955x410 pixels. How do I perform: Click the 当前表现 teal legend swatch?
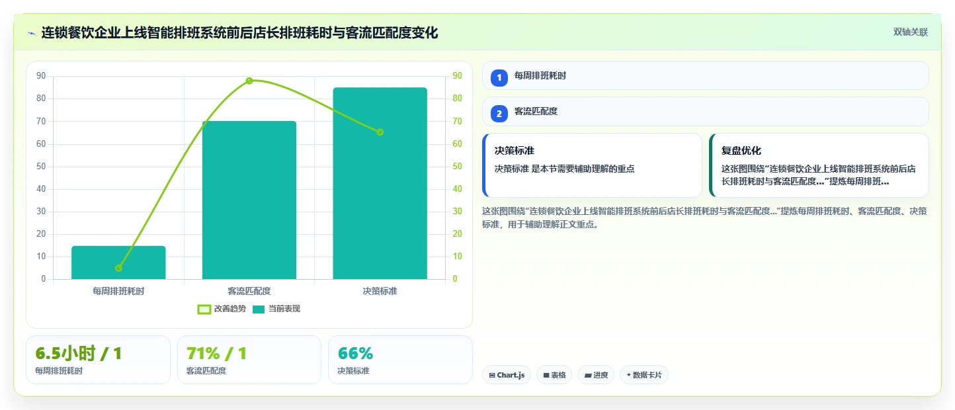click(x=259, y=309)
